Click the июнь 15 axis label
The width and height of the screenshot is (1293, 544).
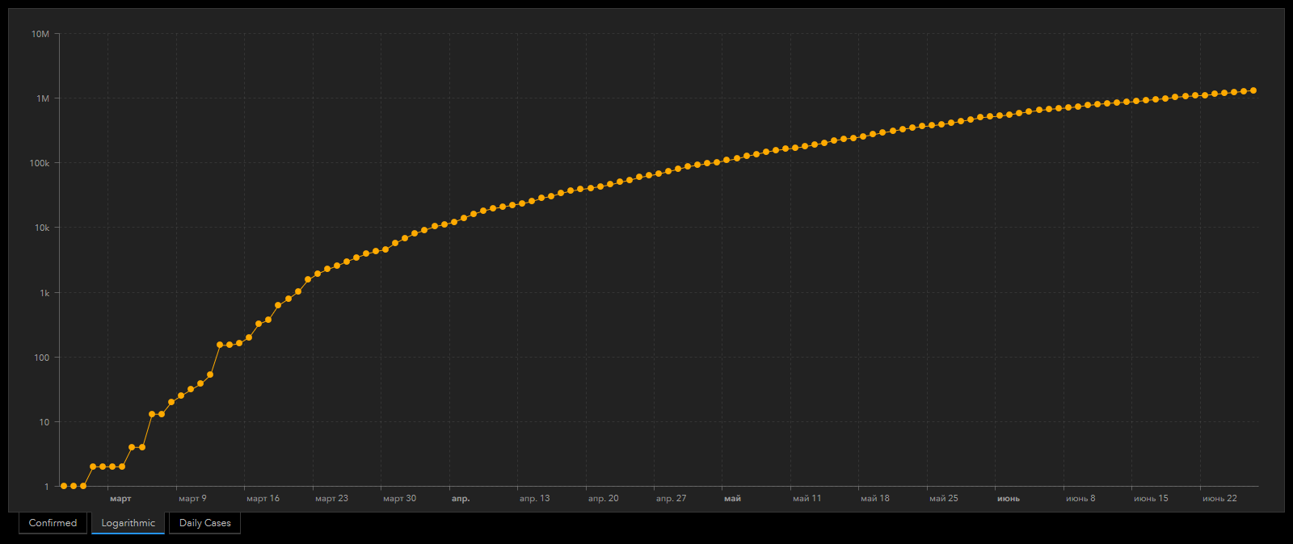tap(1151, 499)
